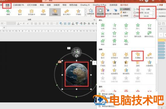Choose 随机线条 entrance effect in dropdown panel

tap(138, 34)
